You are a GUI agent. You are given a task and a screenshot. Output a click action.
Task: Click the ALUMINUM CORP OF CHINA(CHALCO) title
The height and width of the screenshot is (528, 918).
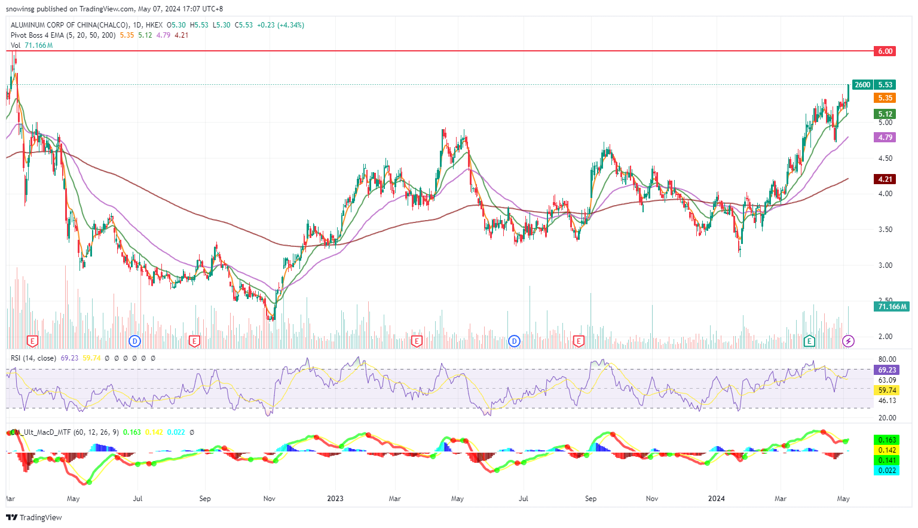click(x=69, y=25)
